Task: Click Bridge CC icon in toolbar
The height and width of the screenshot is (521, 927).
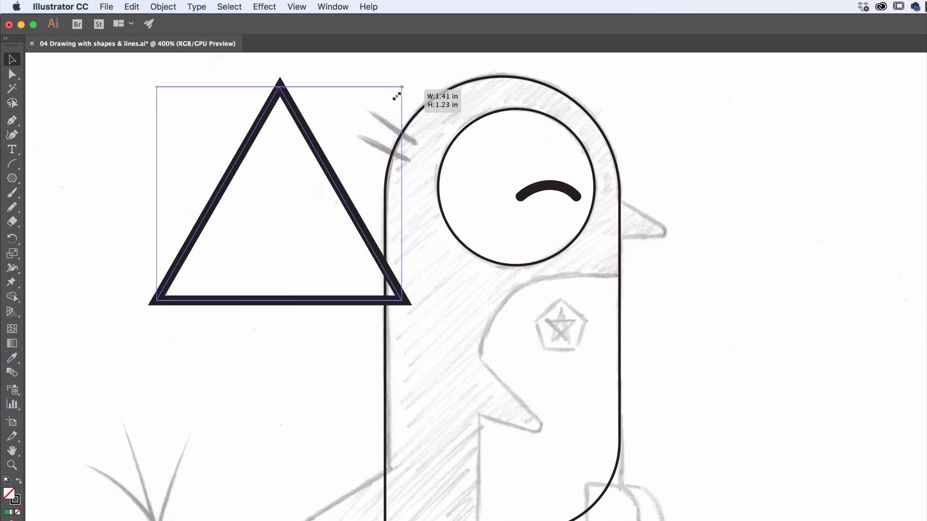Action: pos(77,24)
